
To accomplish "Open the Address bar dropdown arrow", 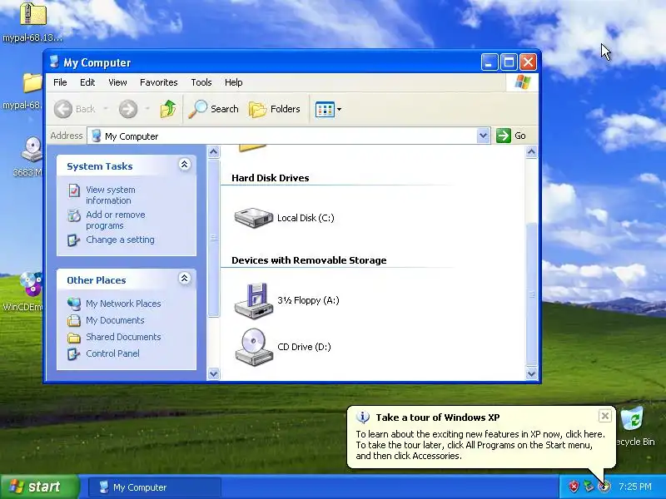I will 483,136.
